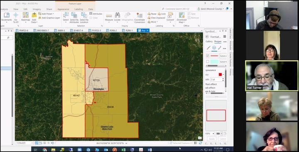The image size is (299, 152).
Task: Click the red stroke line layer preview
Action: pos(215,56)
